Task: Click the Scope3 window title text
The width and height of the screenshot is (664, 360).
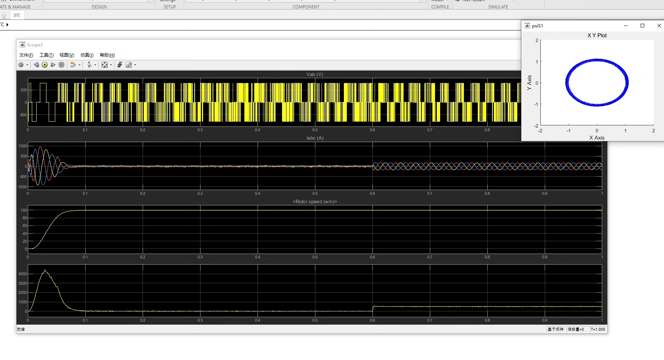Action: (35, 45)
